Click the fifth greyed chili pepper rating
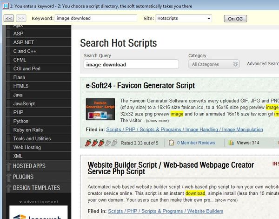The image size is (279, 219). tap(114, 143)
